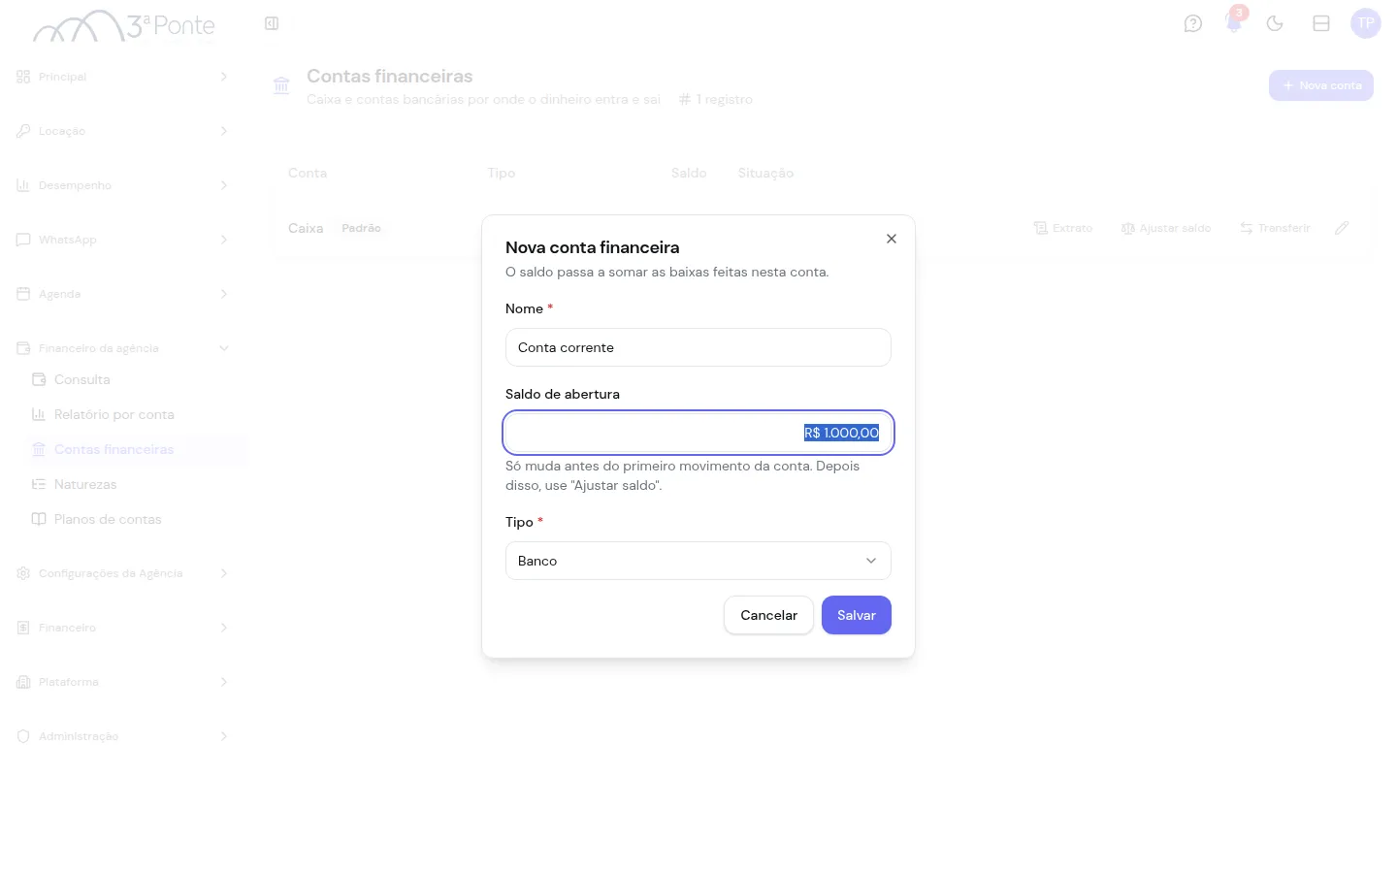Click the Saldo column header
1397x873 pixels.
click(x=689, y=173)
